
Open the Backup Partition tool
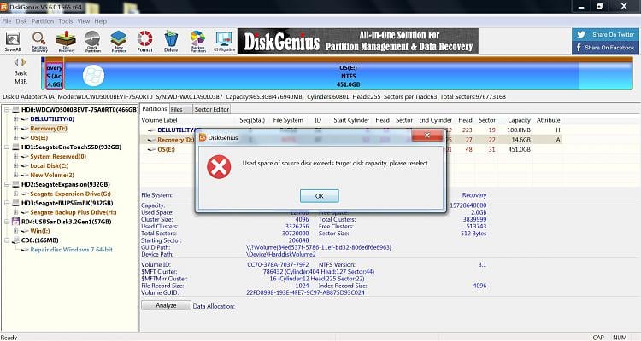[x=198, y=42]
